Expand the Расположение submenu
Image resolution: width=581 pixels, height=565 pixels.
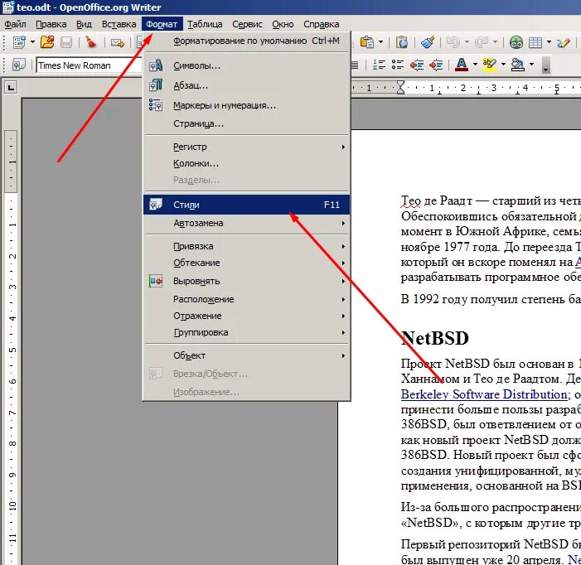[x=246, y=299]
